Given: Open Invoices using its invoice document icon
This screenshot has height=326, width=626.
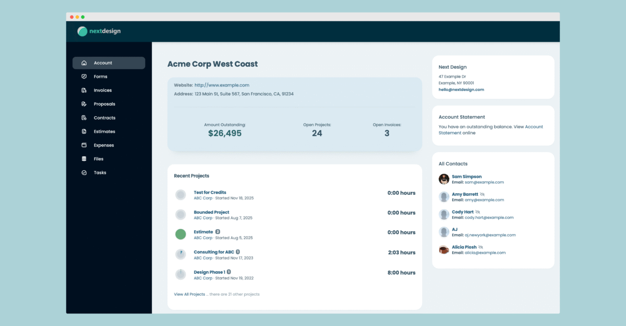Looking at the screenshot, I should tap(83, 90).
